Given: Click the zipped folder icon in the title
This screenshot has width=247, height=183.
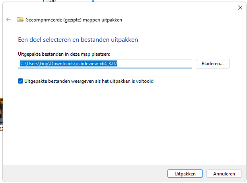Looking at the screenshot, I should coord(20,19).
